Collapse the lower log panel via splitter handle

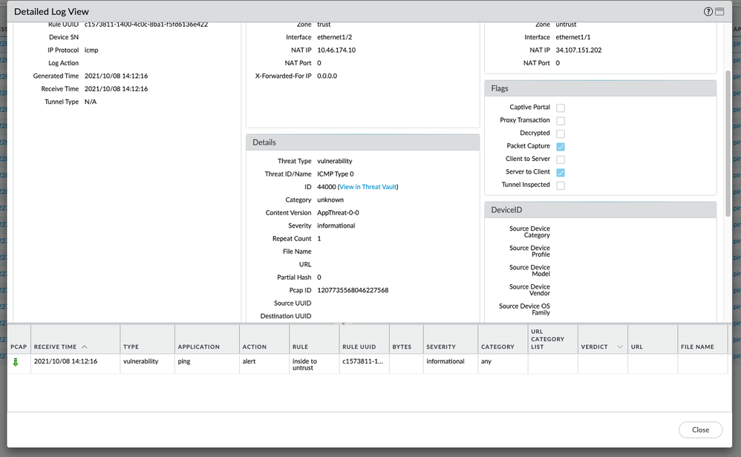click(x=343, y=323)
